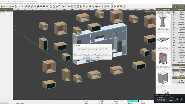Click the orange dots points icon
This screenshot has width=185, height=104.
tap(7, 6)
